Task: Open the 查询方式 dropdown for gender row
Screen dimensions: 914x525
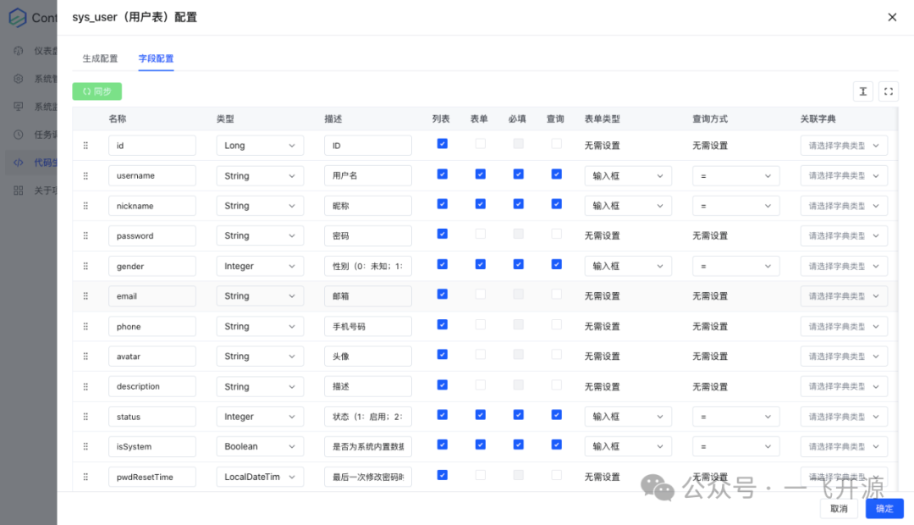Action: 735,265
